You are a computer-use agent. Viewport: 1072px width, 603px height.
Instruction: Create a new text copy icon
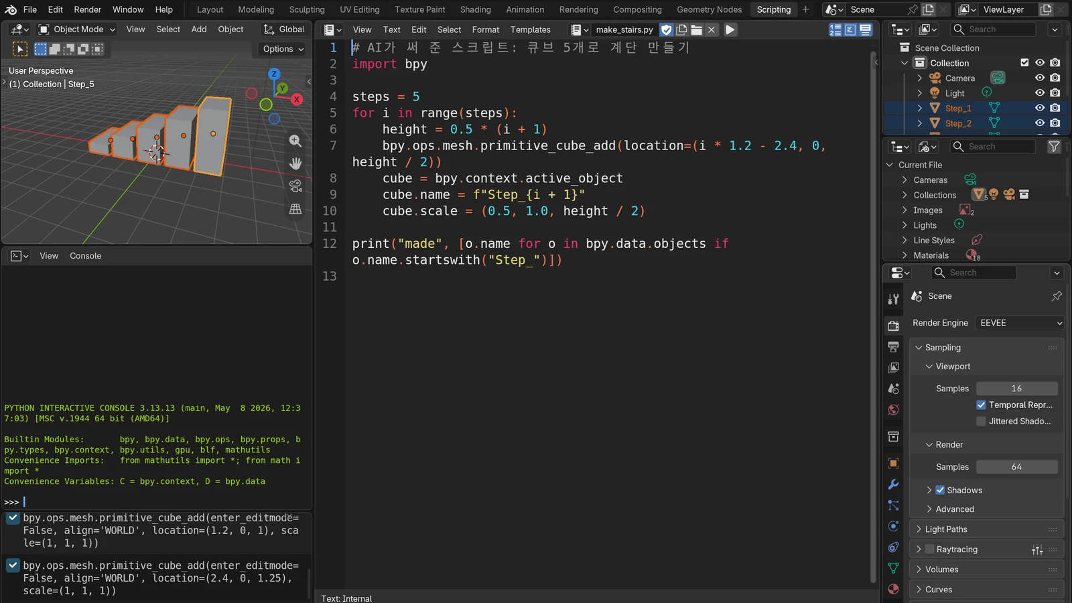[681, 29]
